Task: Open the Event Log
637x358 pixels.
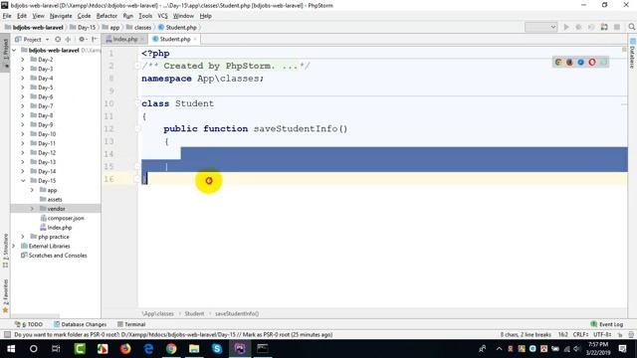Action: tap(607, 324)
